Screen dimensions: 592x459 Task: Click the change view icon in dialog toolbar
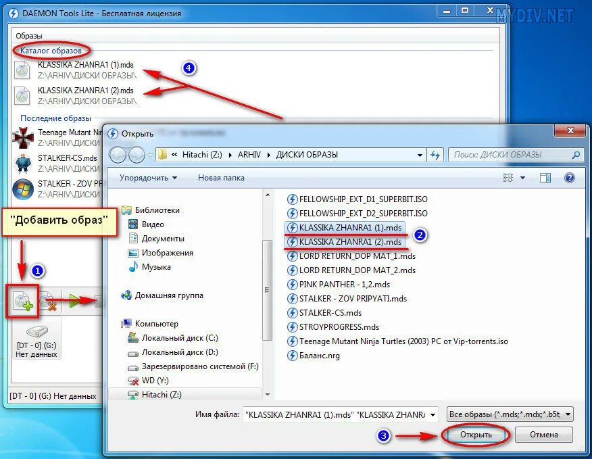point(508,178)
